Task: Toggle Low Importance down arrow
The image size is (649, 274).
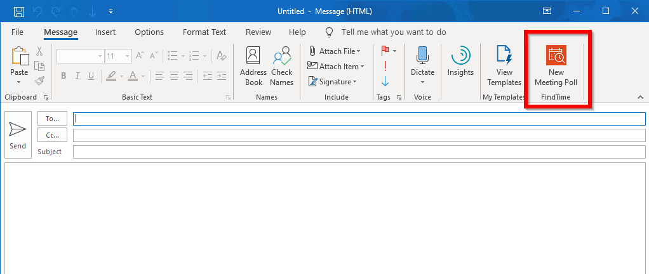Action: tap(385, 81)
